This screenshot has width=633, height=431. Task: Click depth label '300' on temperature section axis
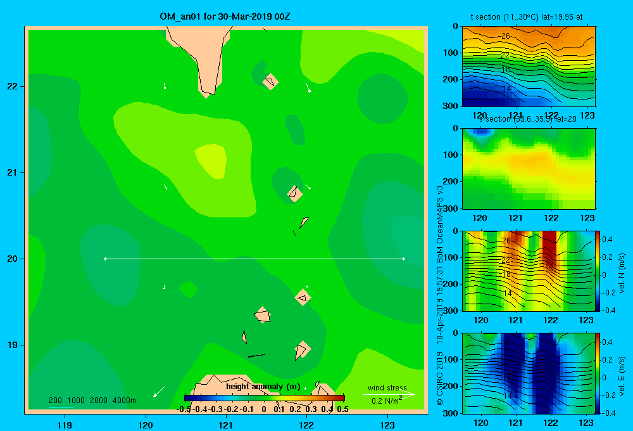coord(451,106)
